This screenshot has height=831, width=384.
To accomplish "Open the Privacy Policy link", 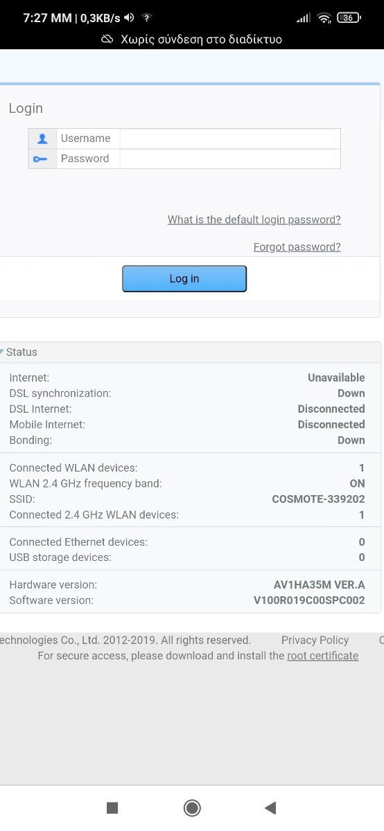I will click(x=315, y=640).
